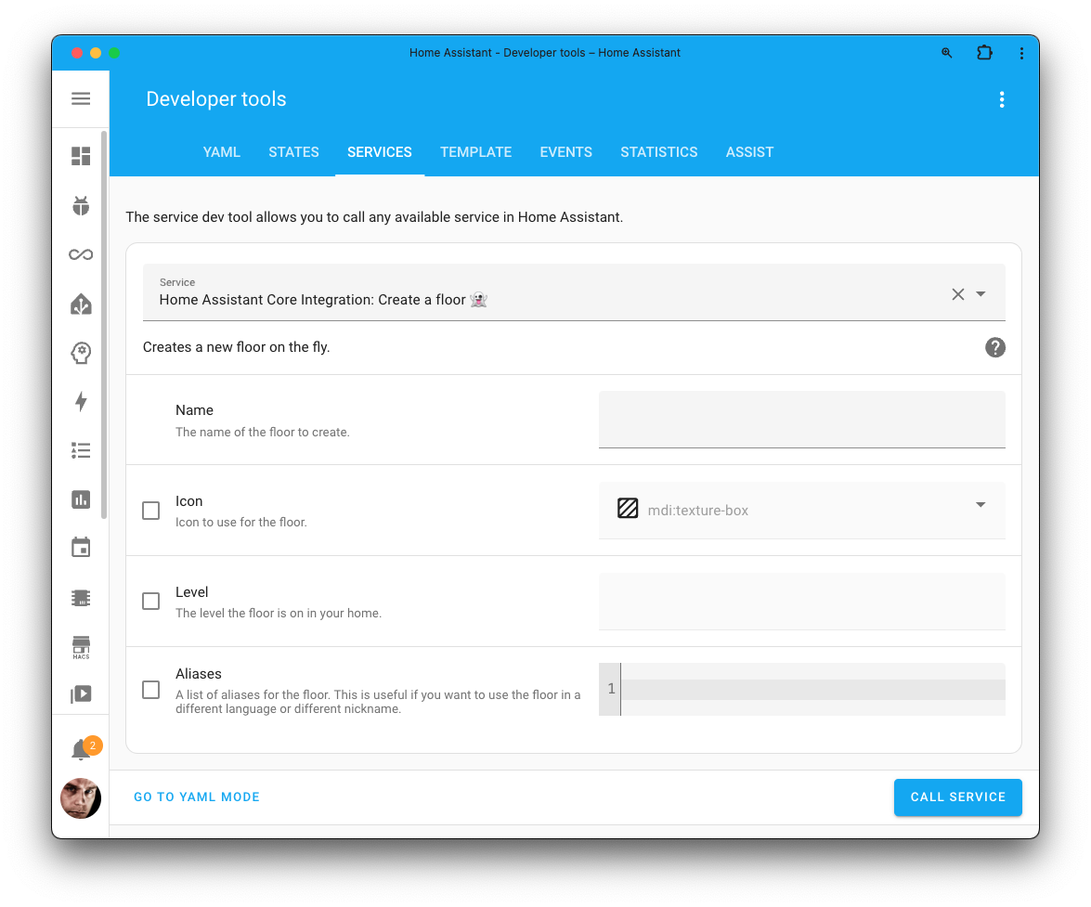Click GO TO YAML MODE link
The width and height of the screenshot is (1091, 907).
pos(197,797)
